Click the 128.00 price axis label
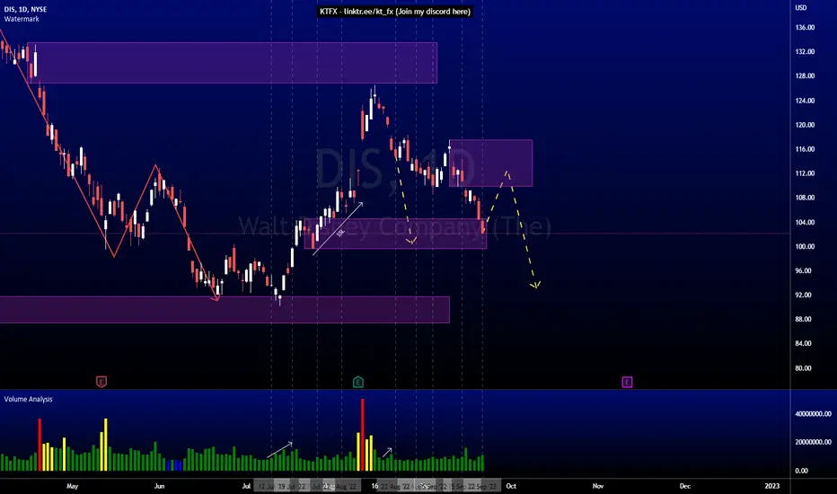The height and width of the screenshot is (494, 837). pos(805,75)
